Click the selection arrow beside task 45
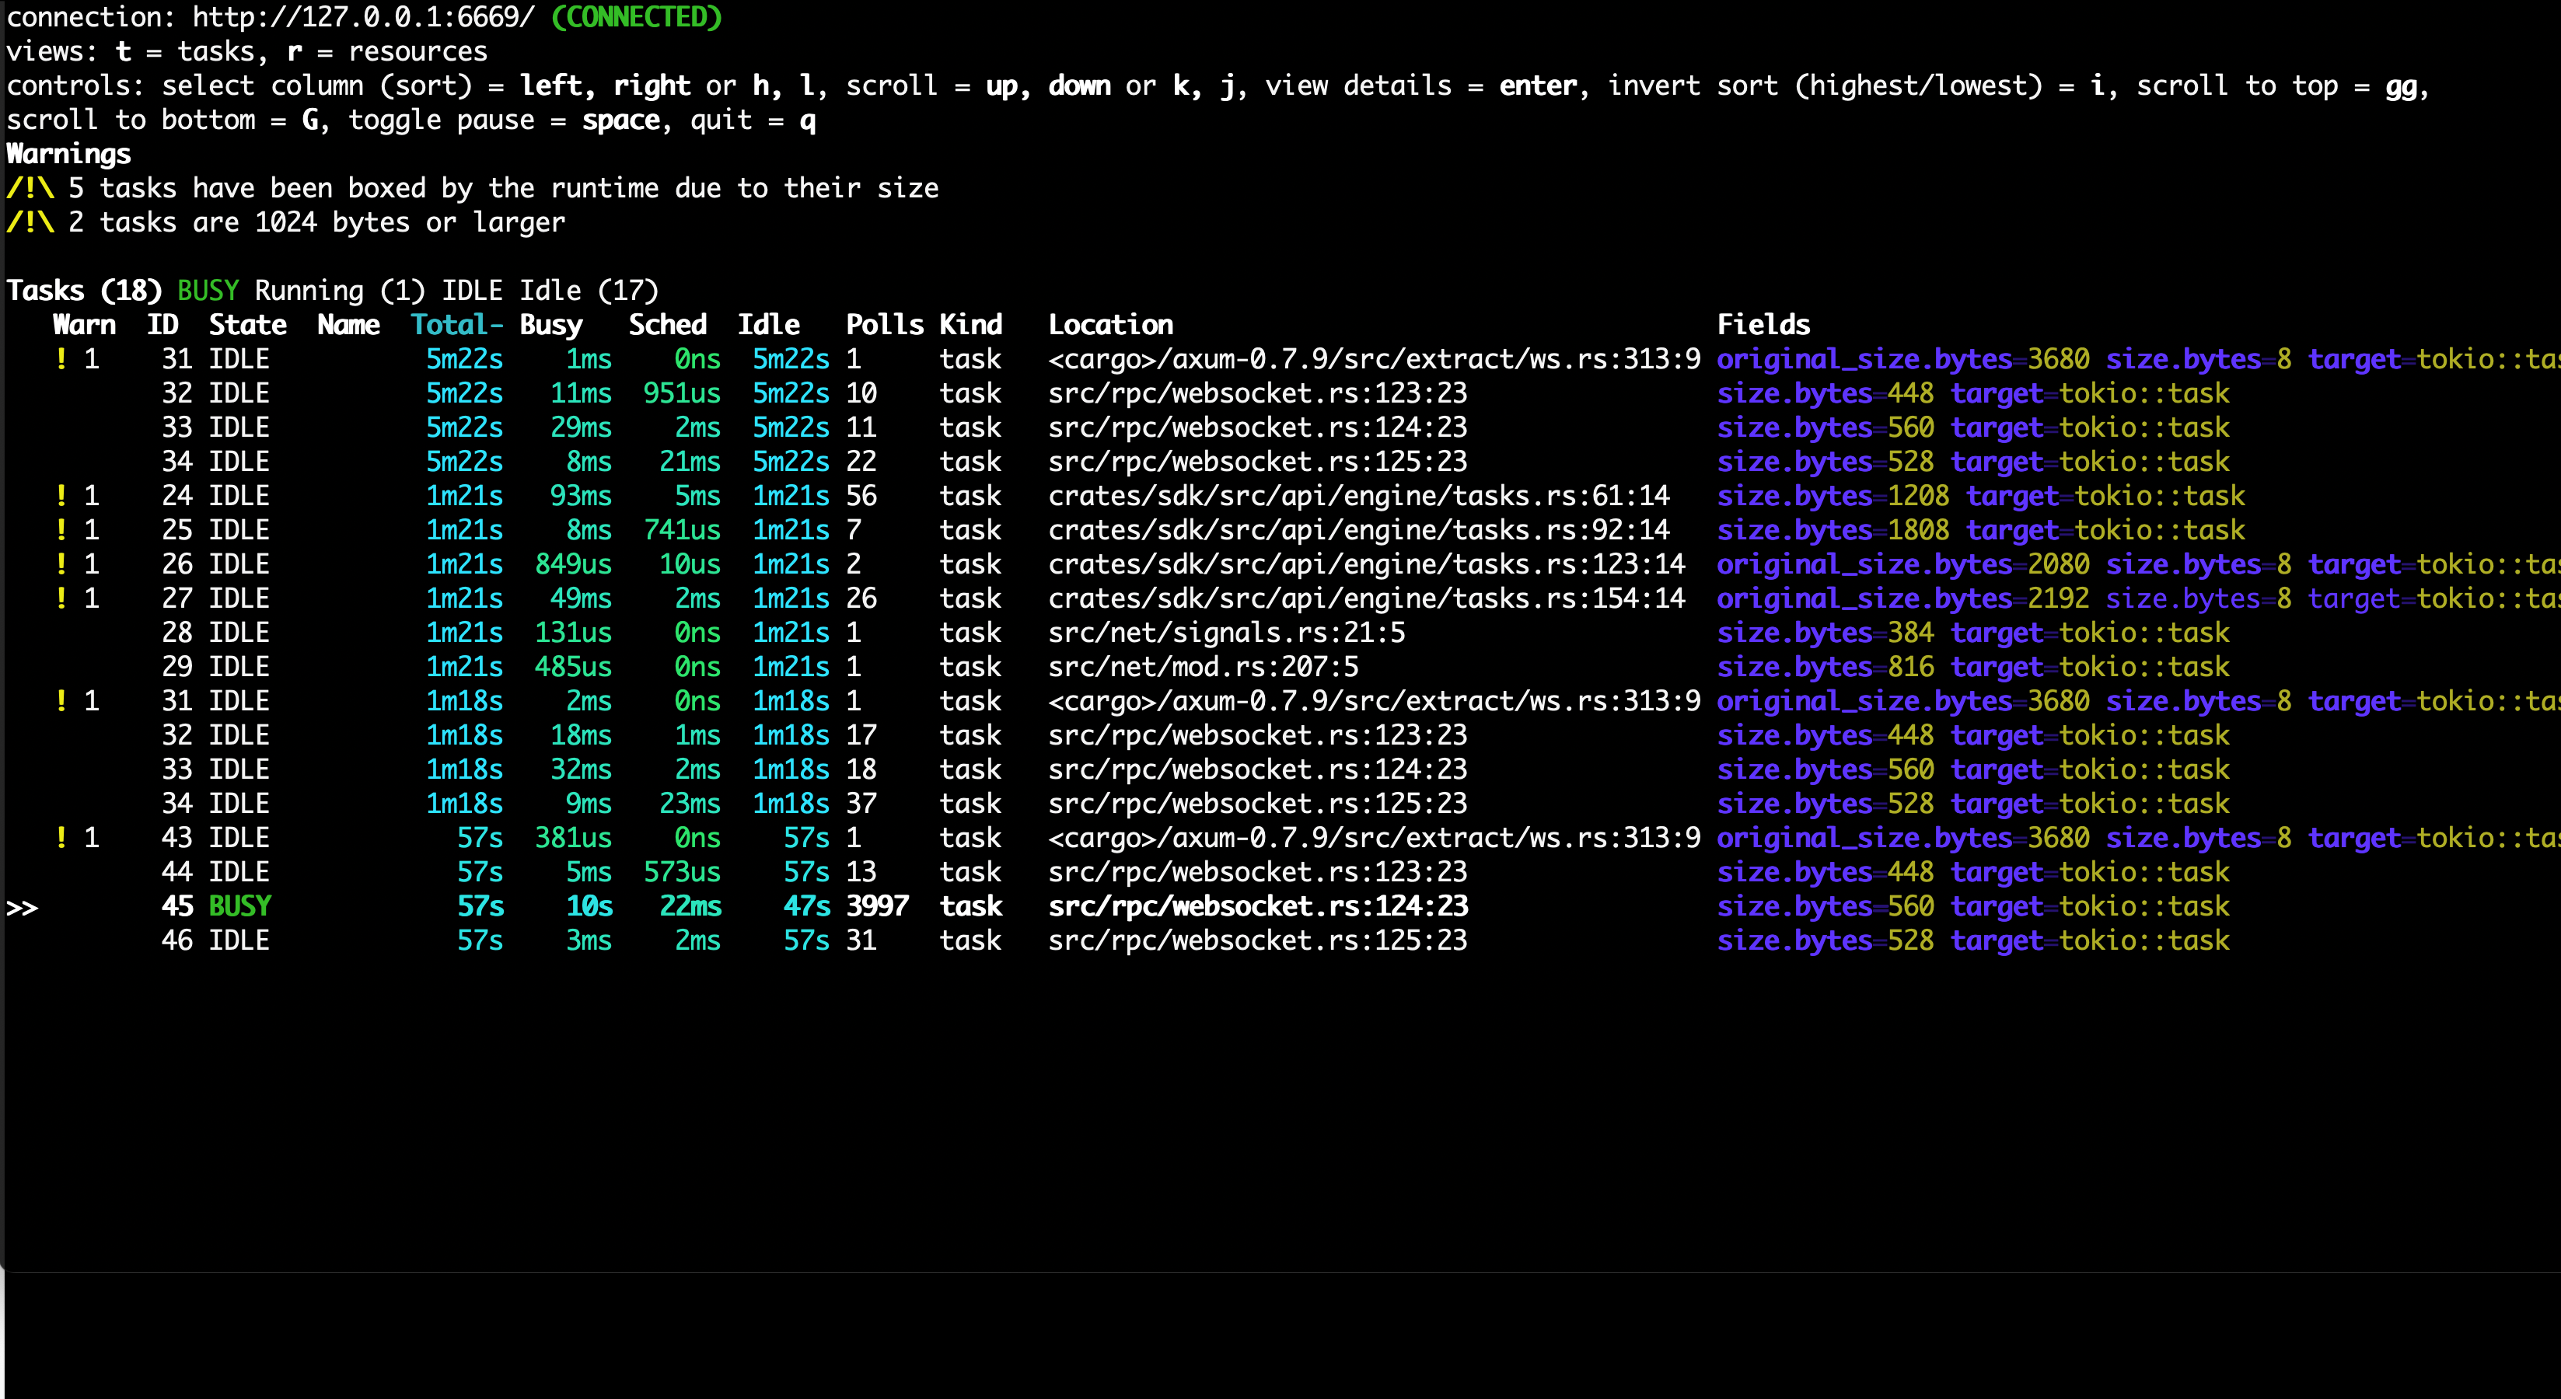The width and height of the screenshot is (2561, 1399). [x=22, y=907]
